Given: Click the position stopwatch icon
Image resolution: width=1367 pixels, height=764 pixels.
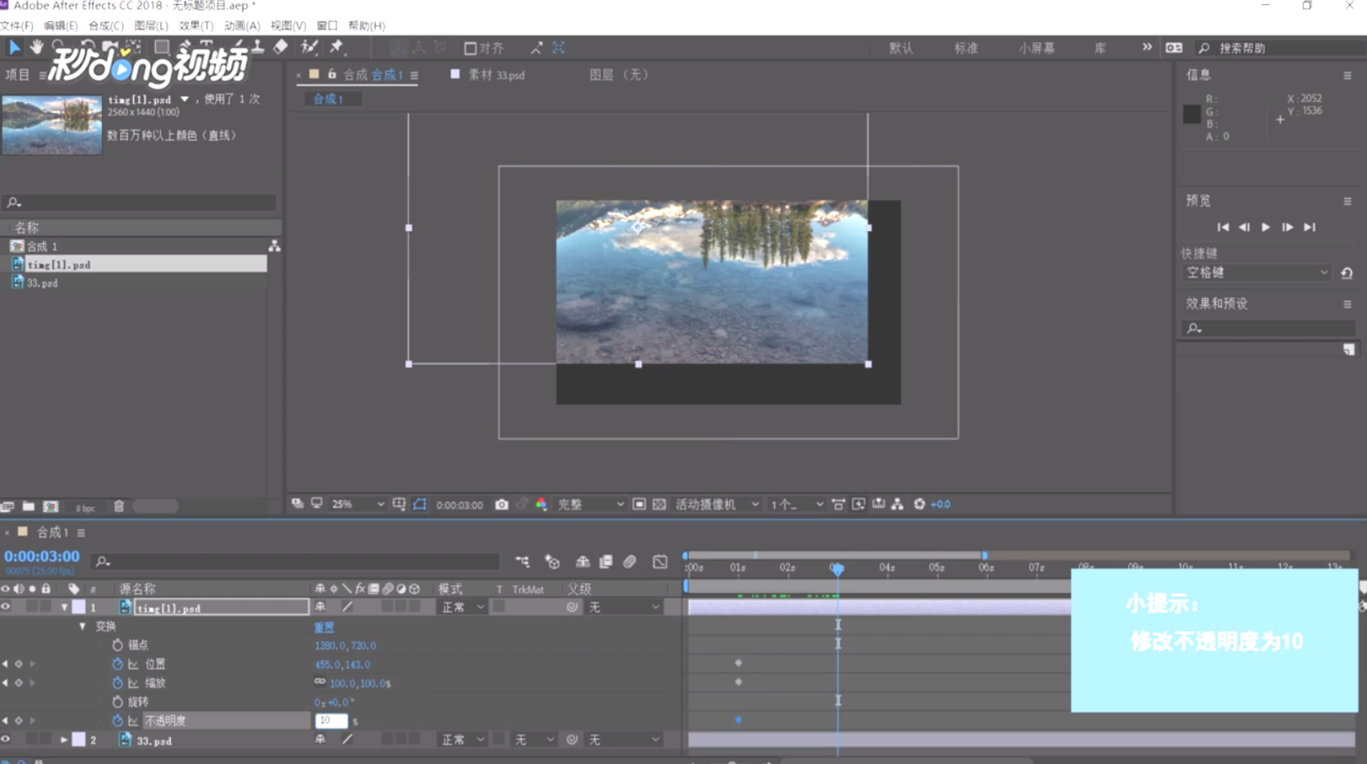Looking at the screenshot, I should pyautogui.click(x=118, y=664).
